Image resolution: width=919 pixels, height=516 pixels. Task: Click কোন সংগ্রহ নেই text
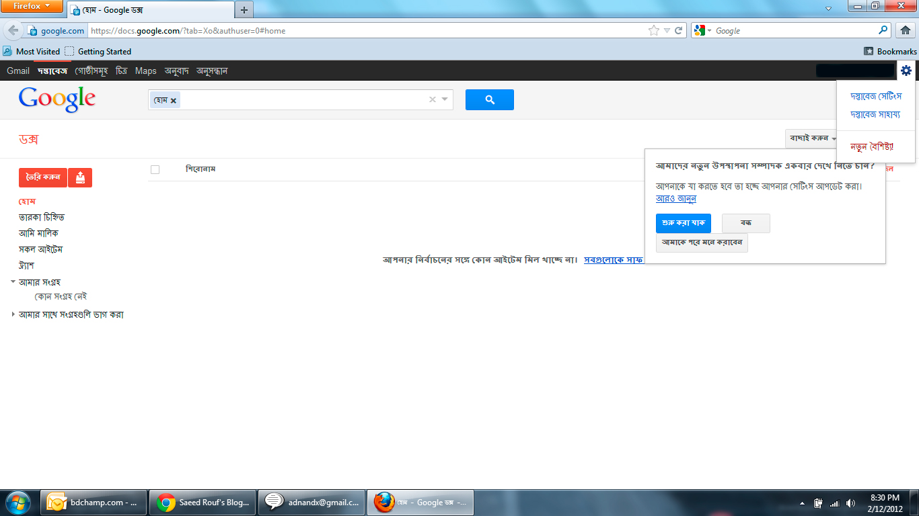(x=61, y=296)
